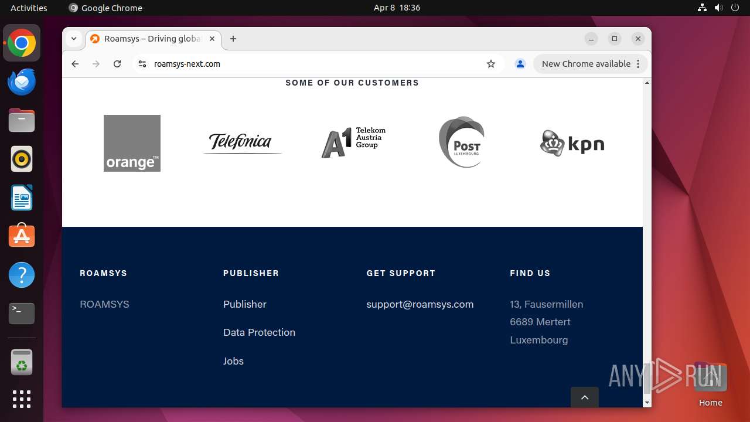Maximize the Chrome window

tap(615, 39)
